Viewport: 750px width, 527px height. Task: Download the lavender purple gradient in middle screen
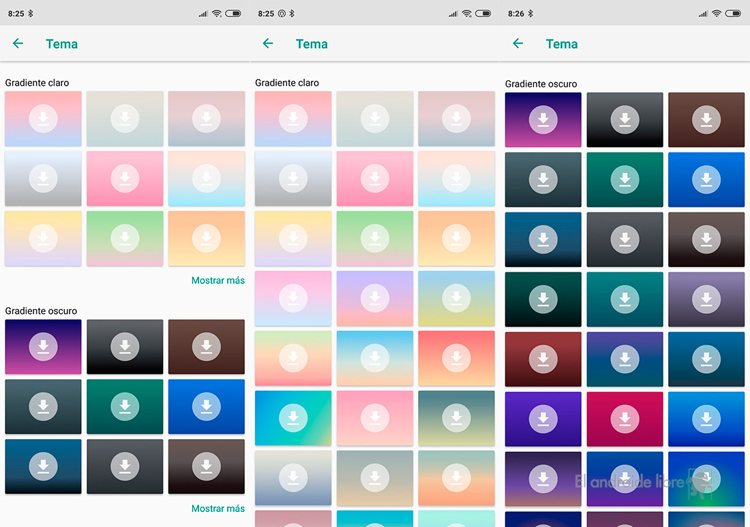(x=374, y=298)
